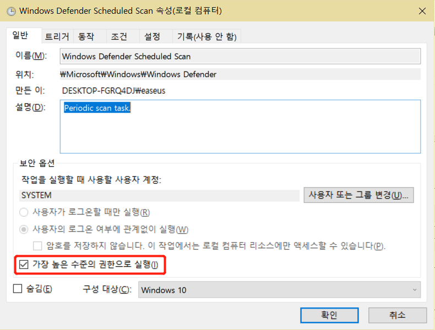Open the 트리거 tab
This screenshot has height=330, width=435.
(x=57, y=36)
